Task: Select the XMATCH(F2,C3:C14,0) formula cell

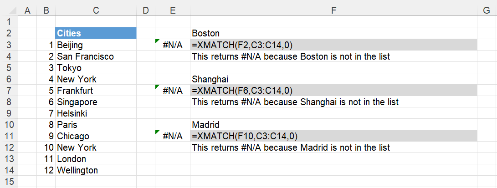Action: (x=333, y=45)
